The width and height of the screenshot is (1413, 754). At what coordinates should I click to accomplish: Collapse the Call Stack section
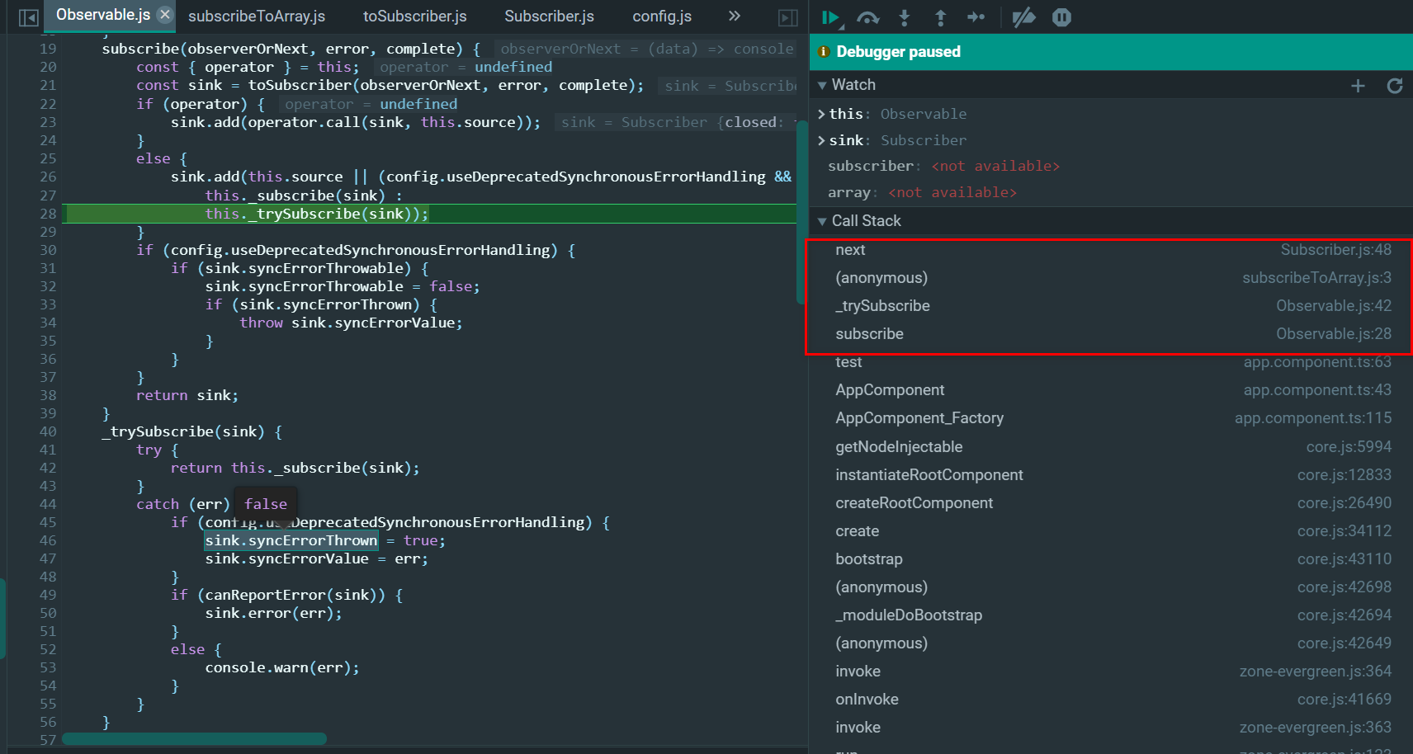tap(822, 221)
